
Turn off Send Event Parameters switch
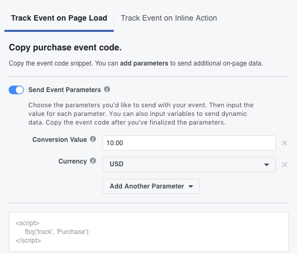pyautogui.click(x=16, y=90)
